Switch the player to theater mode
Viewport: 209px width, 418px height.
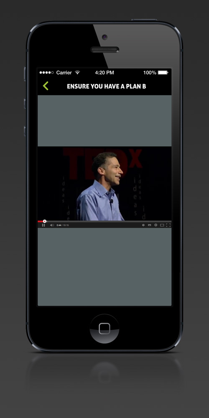162,225
